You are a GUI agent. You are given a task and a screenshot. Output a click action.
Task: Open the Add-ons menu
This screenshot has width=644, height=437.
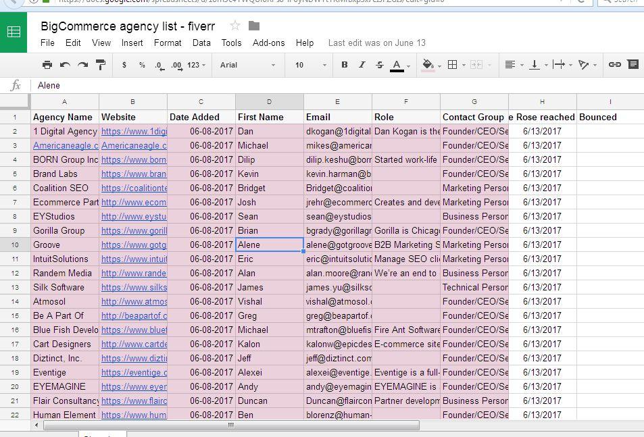[268, 43]
